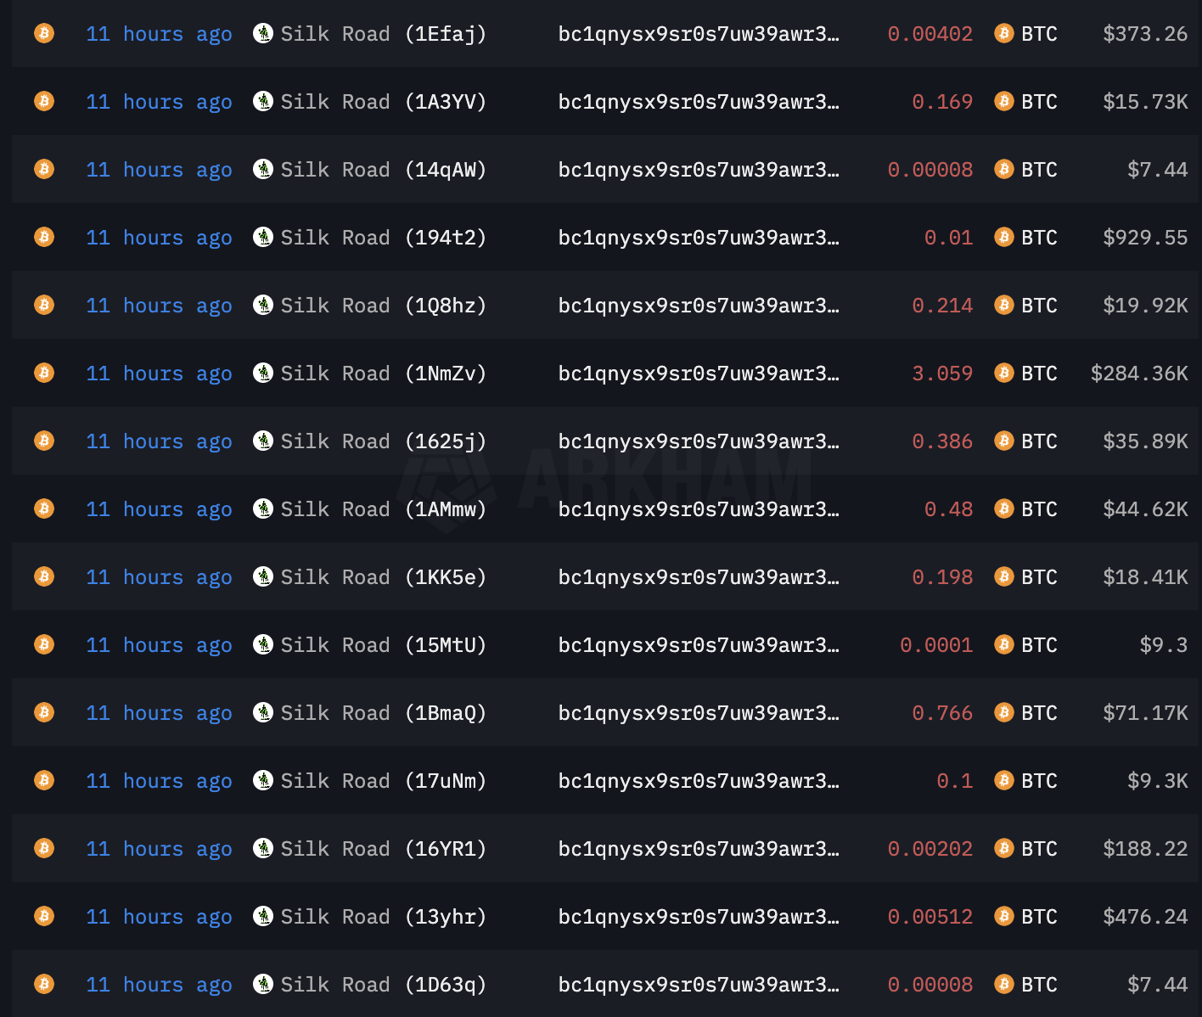The height and width of the screenshot is (1017, 1202).
Task: Open the '11 hours ago' timestamp for 15MtU
Action: pos(159,645)
